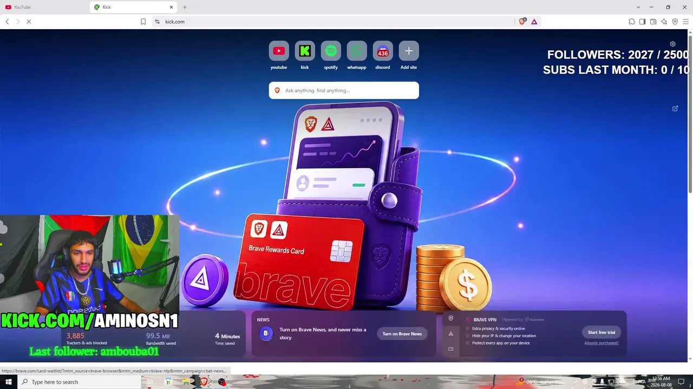The width and height of the screenshot is (693, 389).
Task: Follow the Already purchased? link
Action: 602,343
